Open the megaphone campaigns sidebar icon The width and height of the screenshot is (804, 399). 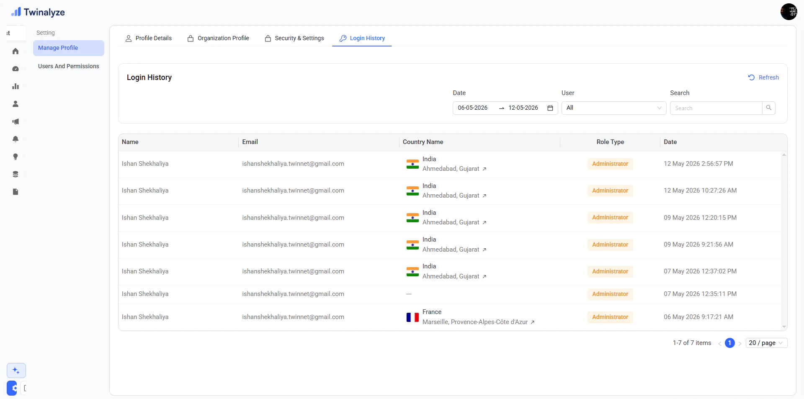(15, 121)
